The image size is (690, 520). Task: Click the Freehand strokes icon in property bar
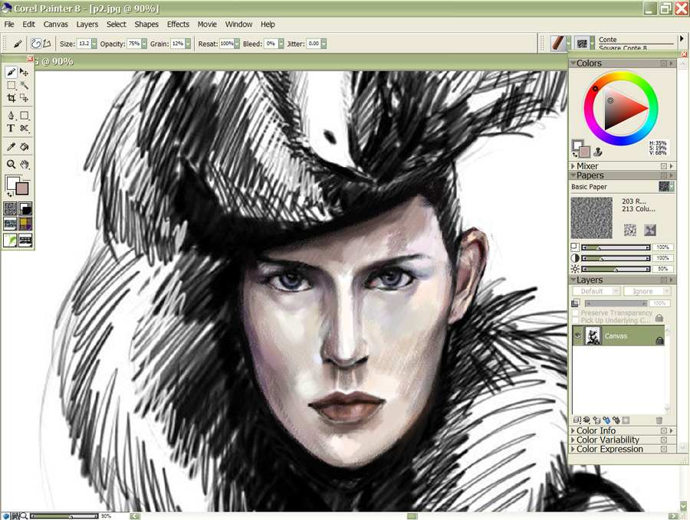tap(36, 44)
